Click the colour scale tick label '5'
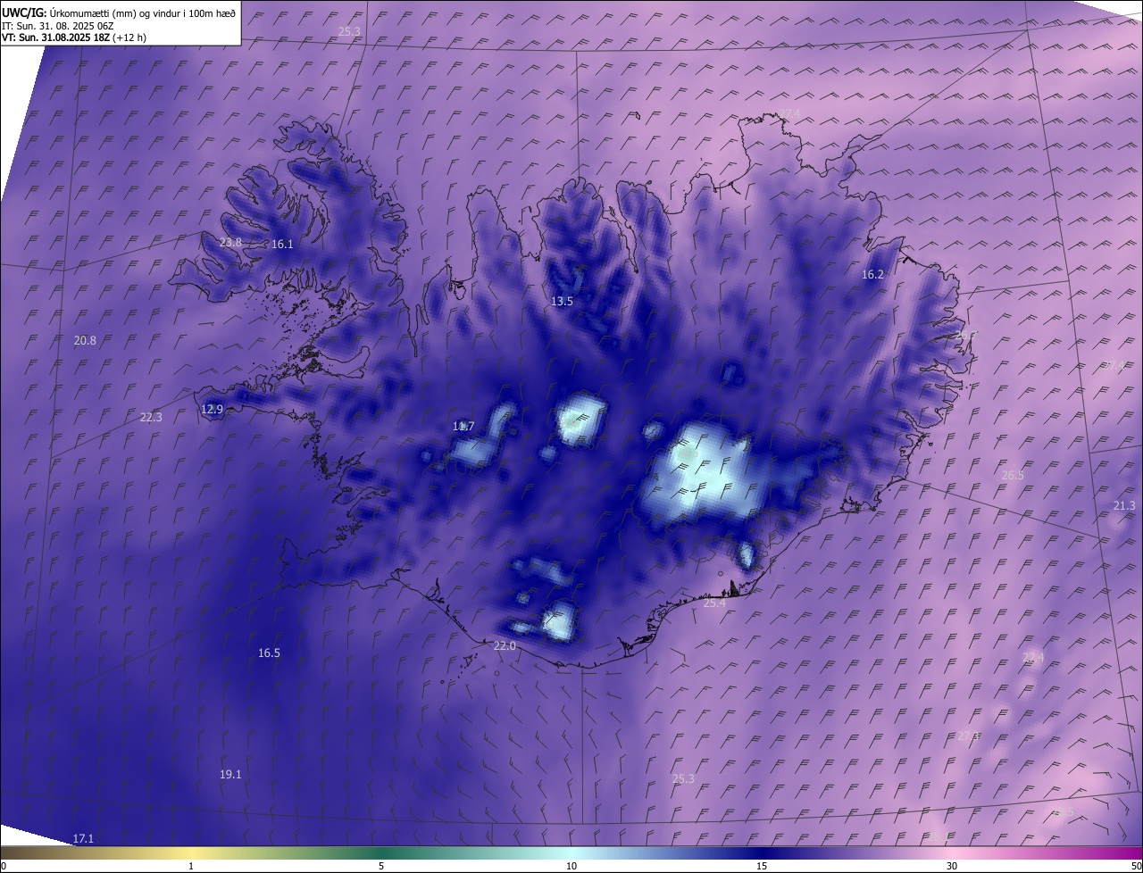 point(381,866)
